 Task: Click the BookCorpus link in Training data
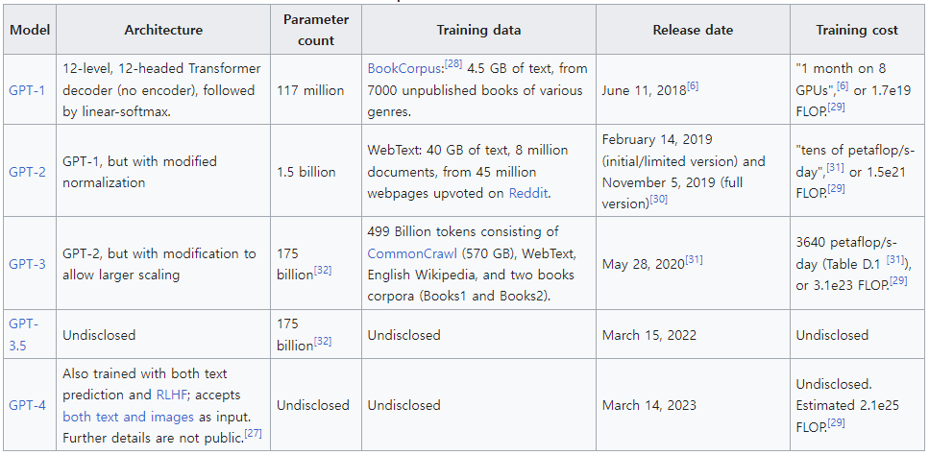pyautogui.click(x=404, y=69)
